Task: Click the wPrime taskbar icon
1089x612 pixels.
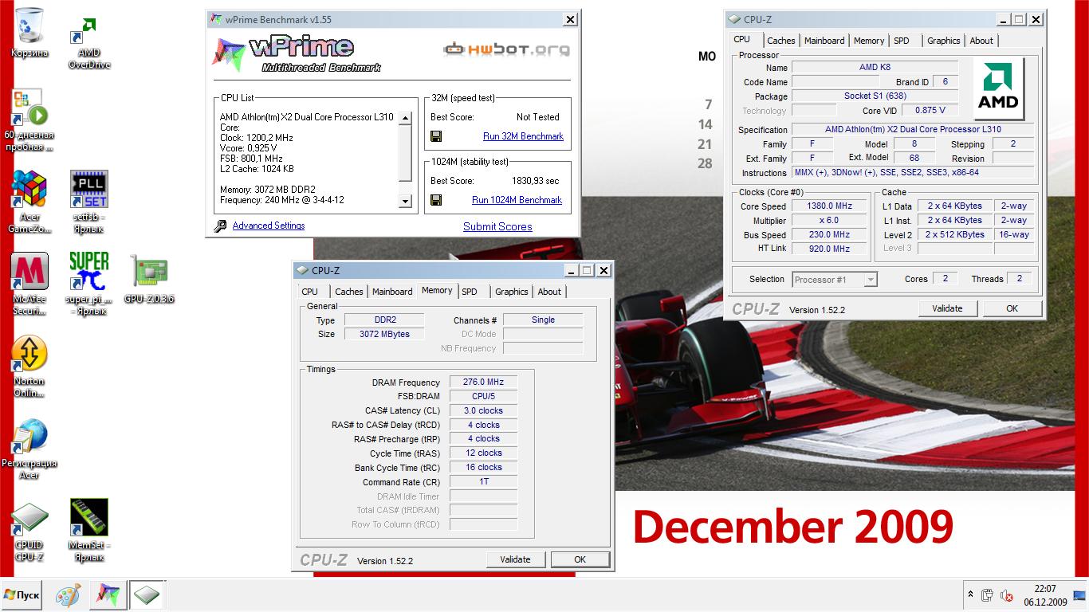Action: point(108,594)
